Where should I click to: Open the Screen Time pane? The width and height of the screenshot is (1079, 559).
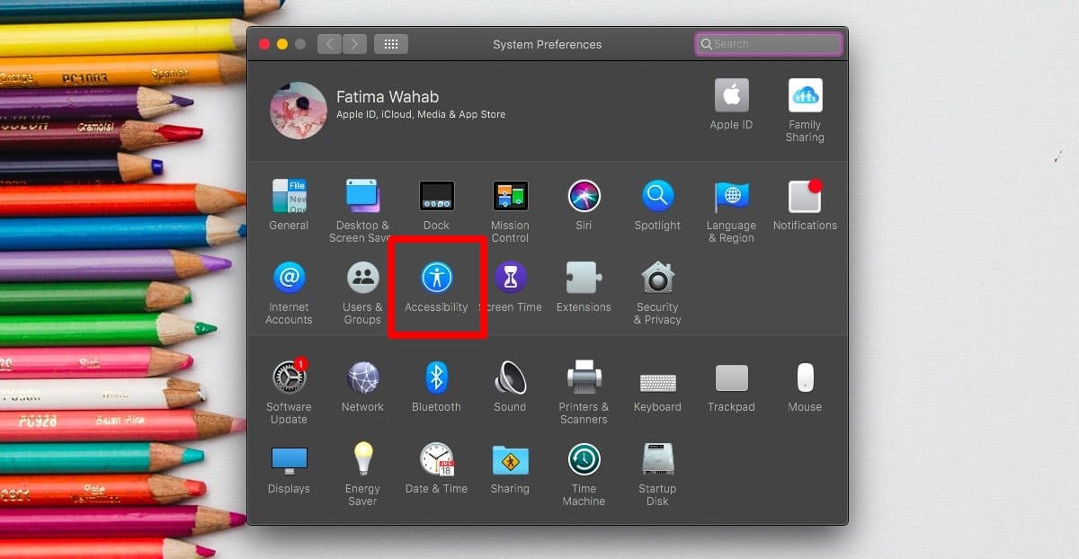[x=510, y=280]
